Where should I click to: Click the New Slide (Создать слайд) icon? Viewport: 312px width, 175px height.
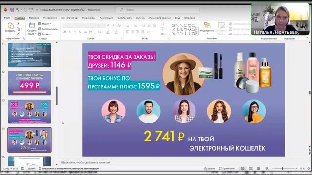(x=32, y=25)
